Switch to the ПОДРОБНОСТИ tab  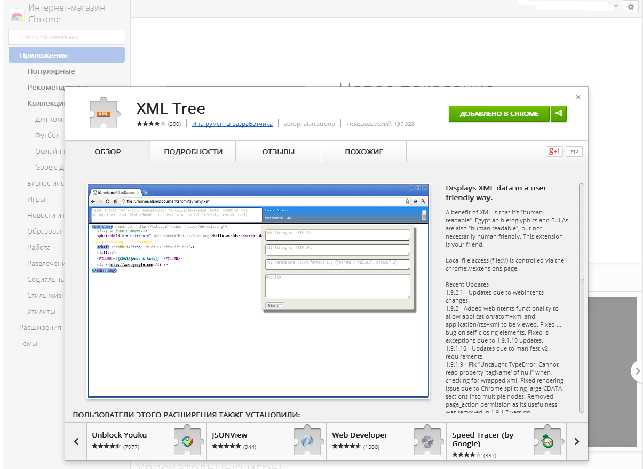[x=193, y=152]
